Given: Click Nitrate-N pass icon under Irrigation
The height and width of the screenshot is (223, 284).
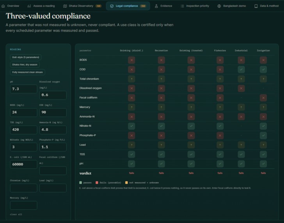Looking at the screenshot, I should point(263,126).
